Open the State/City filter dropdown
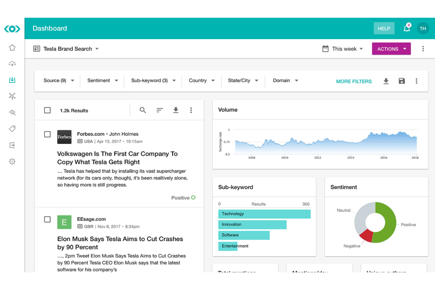This screenshot has width=435, height=290. coord(243,81)
